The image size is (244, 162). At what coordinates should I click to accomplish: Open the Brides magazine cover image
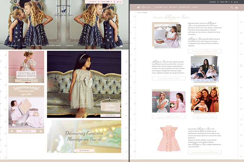(x=161, y=102)
